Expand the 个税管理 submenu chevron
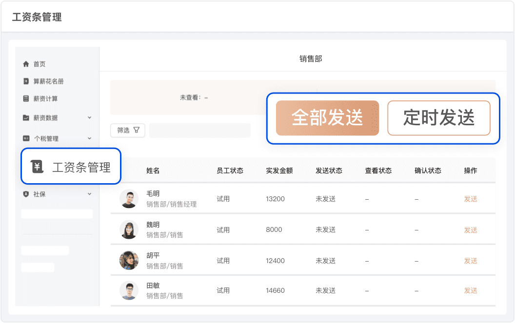This screenshot has width=515, height=323. [89, 139]
